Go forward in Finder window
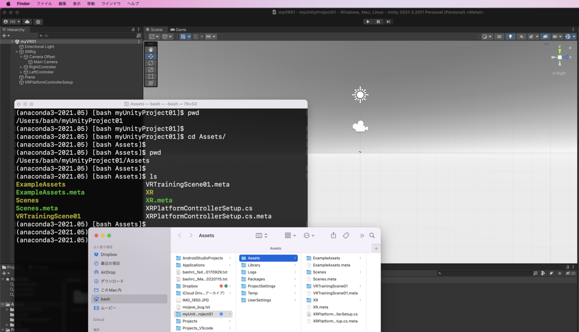Image resolution: width=579 pixels, height=332 pixels. pyautogui.click(x=191, y=235)
